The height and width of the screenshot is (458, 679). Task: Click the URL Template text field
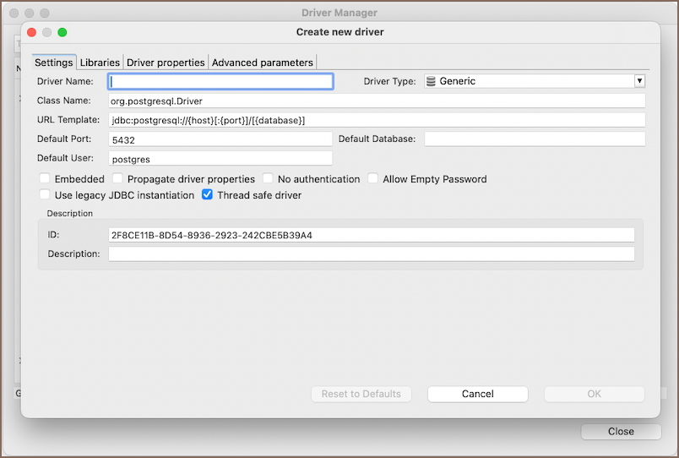tap(377, 120)
